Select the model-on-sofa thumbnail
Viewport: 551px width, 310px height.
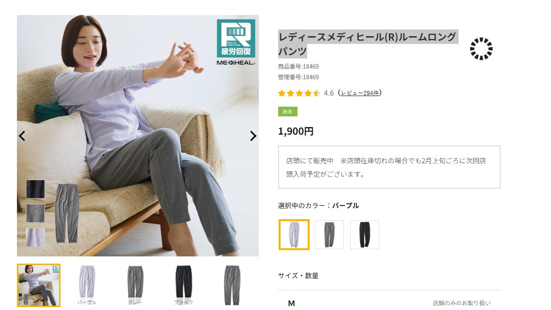coord(39,285)
